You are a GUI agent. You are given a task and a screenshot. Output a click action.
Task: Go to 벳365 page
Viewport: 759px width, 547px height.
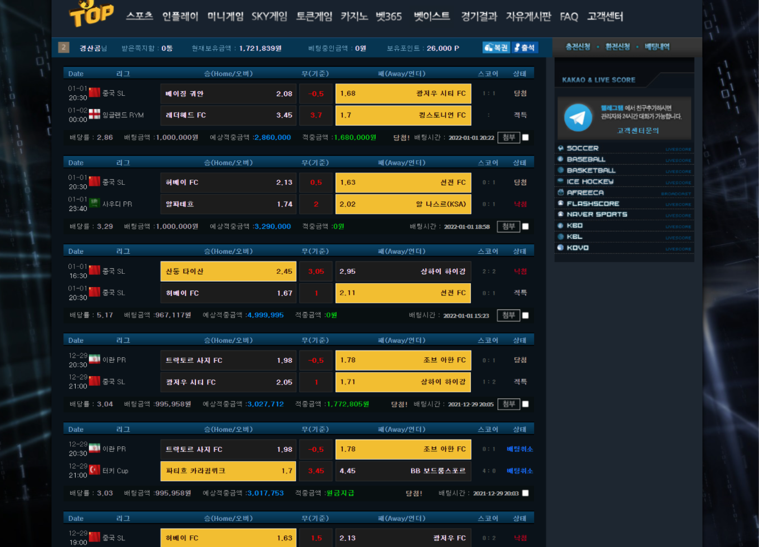click(388, 16)
